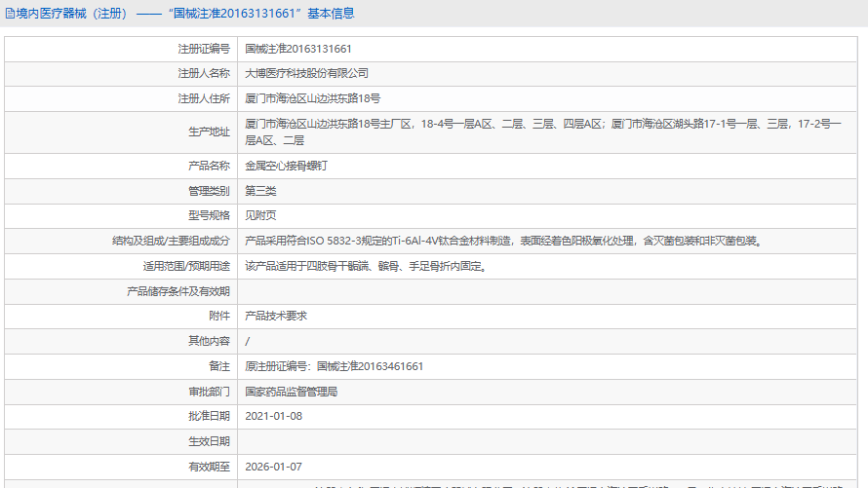The width and height of the screenshot is (868, 488).
Task: Select remark 原注册证编号：国械注准20163461661
Action: click(335, 366)
